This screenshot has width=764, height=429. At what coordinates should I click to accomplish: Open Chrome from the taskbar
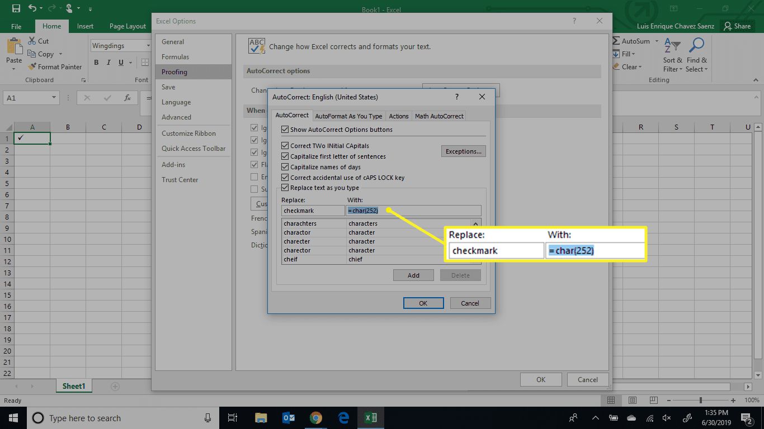coord(316,418)
